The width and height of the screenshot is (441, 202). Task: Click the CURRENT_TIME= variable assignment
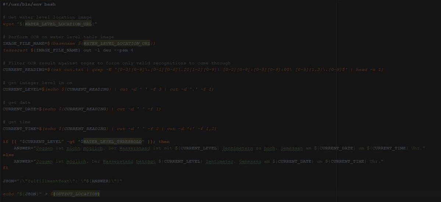21,129
